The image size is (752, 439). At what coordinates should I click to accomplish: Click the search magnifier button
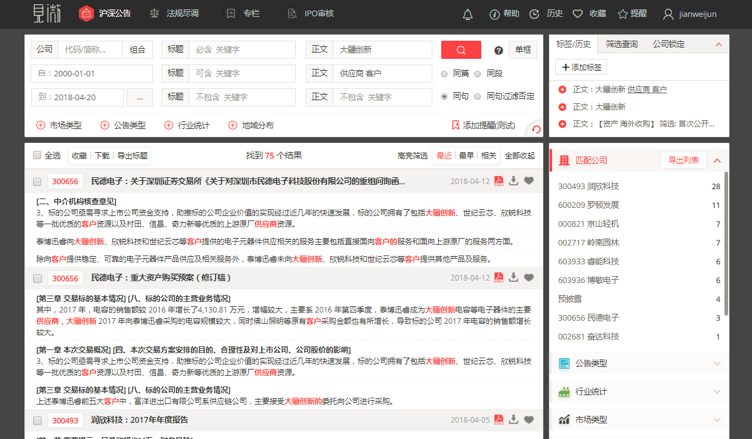coord(461,50)
